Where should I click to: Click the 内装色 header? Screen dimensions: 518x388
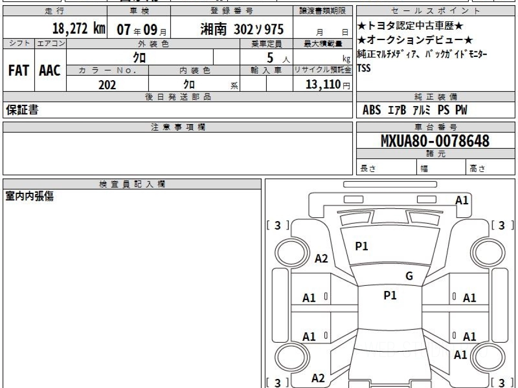195,70
